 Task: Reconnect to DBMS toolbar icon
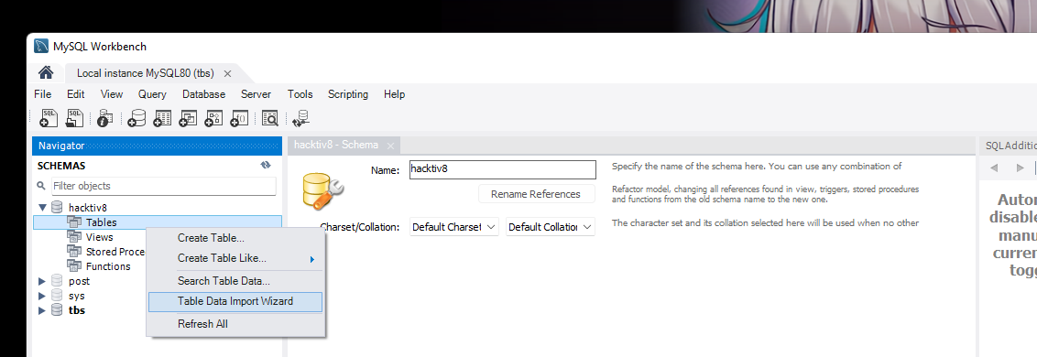[x=301, y=118]
